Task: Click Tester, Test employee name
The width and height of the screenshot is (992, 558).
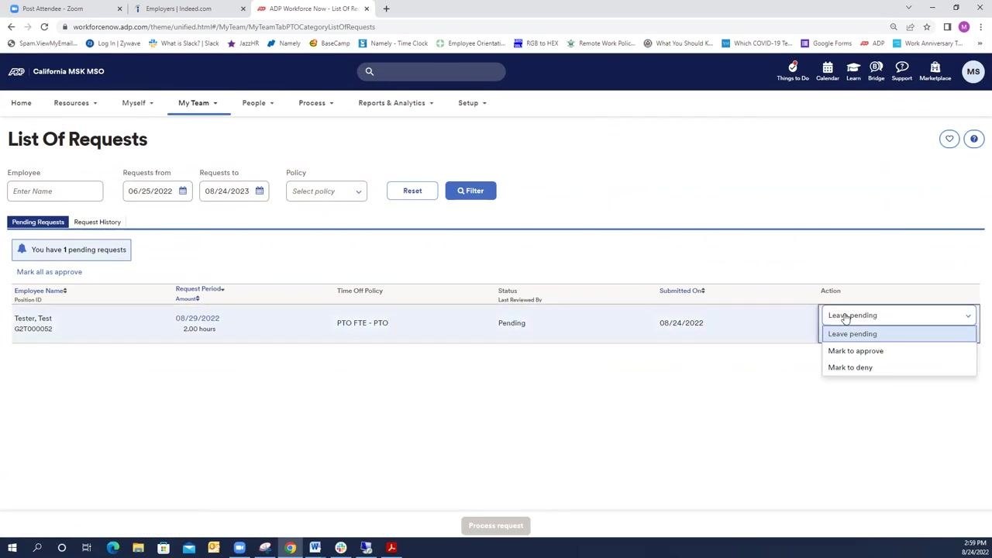Action: coord(33,319)
